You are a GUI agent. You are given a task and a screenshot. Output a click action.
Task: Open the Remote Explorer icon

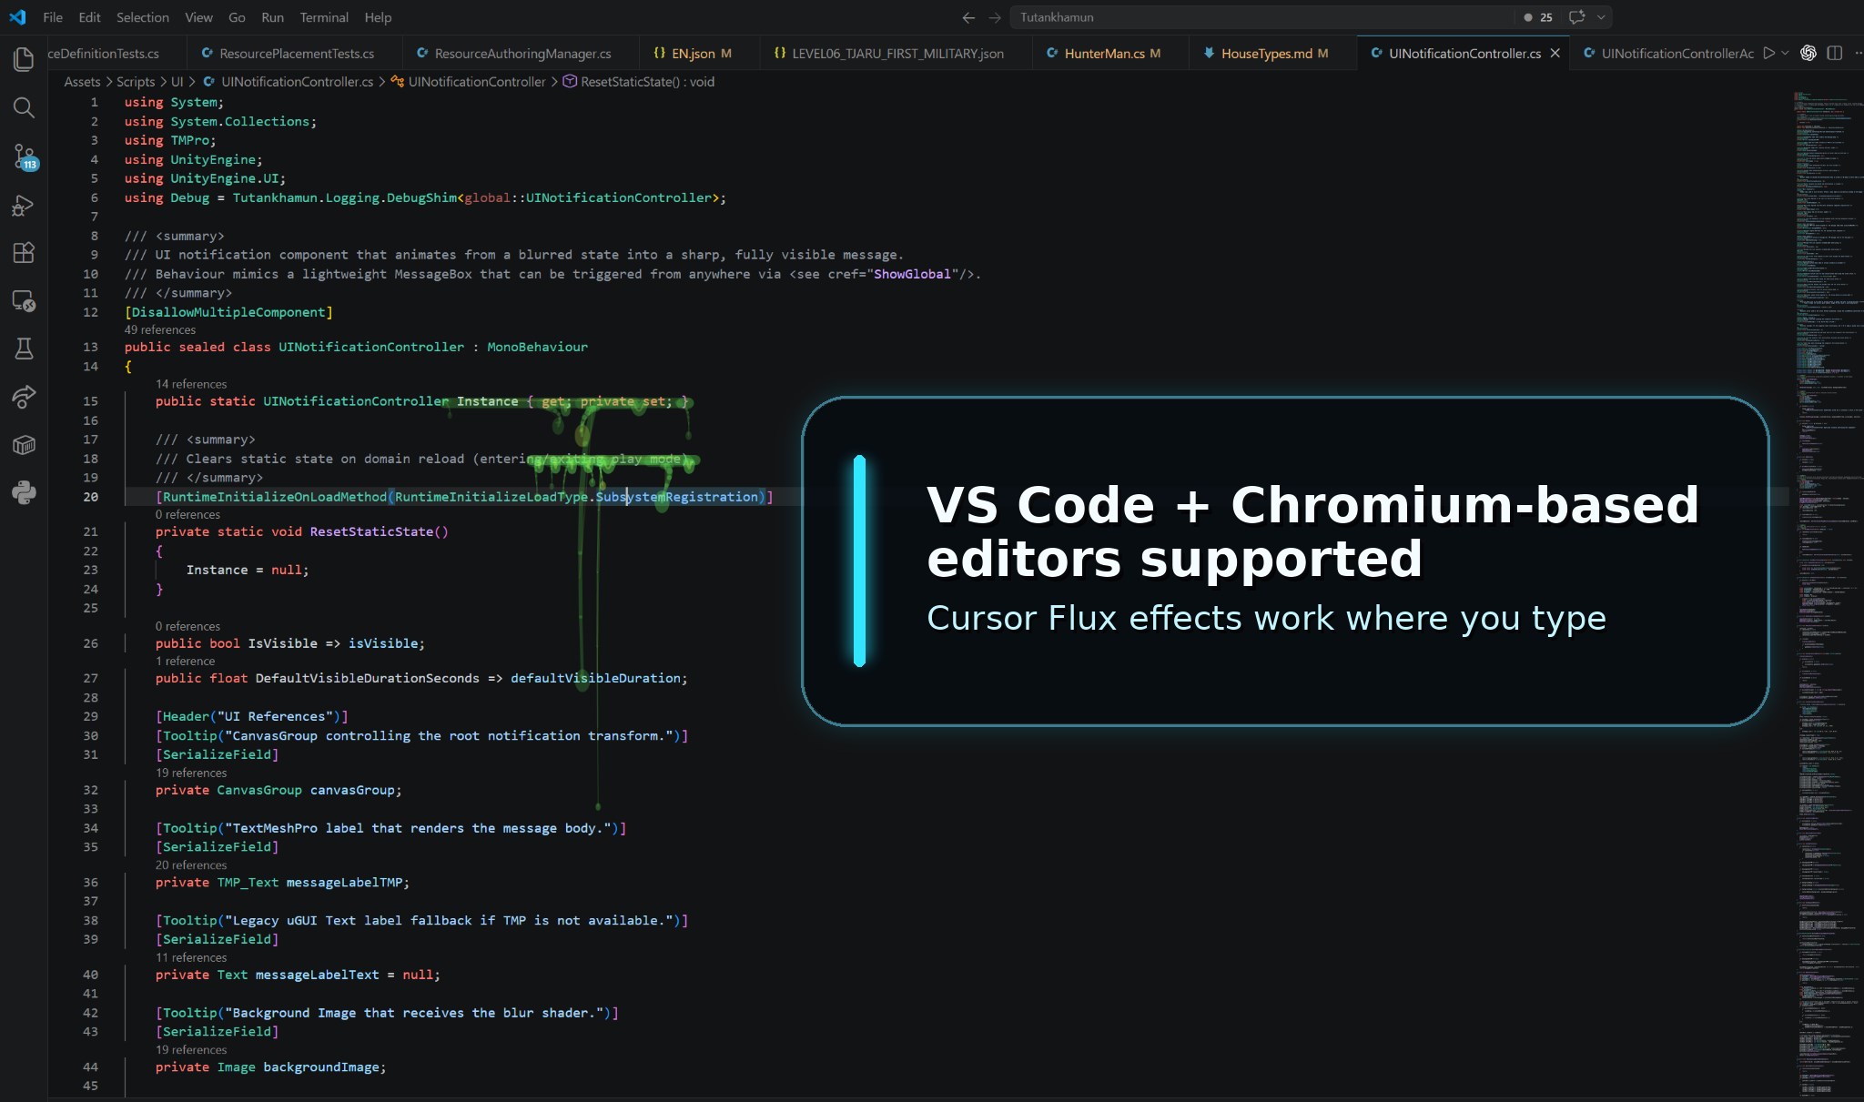(24, 300)
